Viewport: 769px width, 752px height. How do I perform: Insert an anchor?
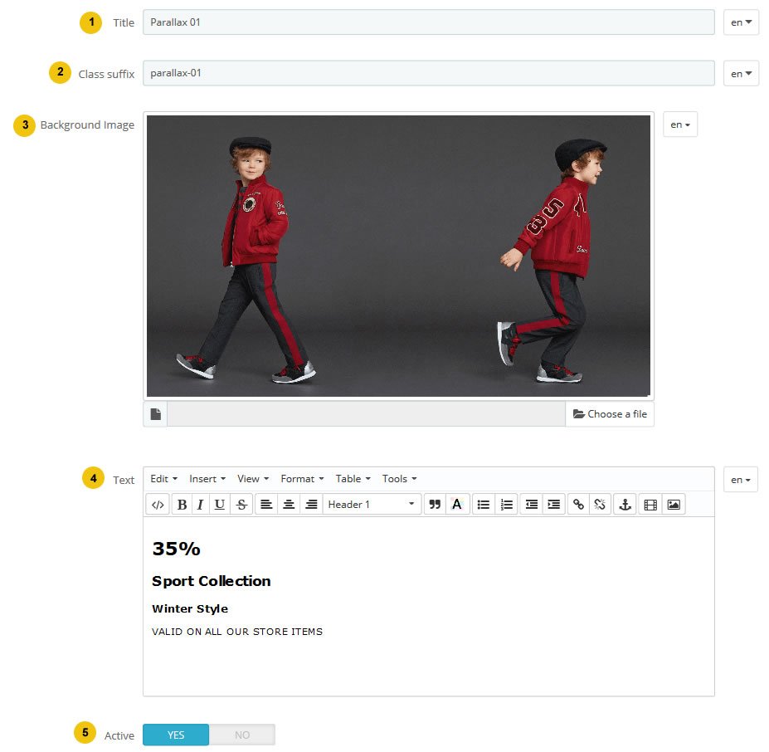point(625,505)
